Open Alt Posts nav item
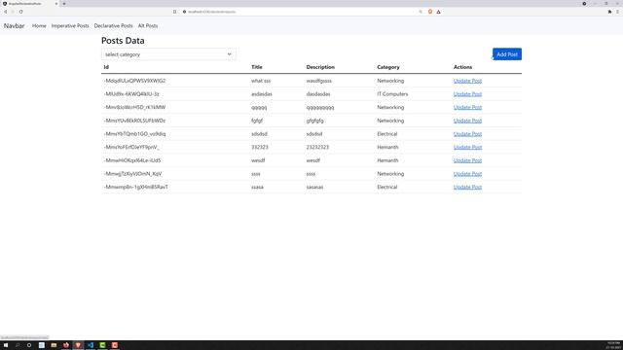623x350 pixels. [x=148, y=26]
